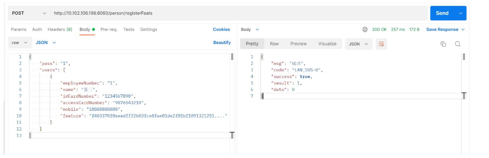The width and height of the screenshot is (489, 158).
Task: Click the network globe icon
Action: (365, 29)
